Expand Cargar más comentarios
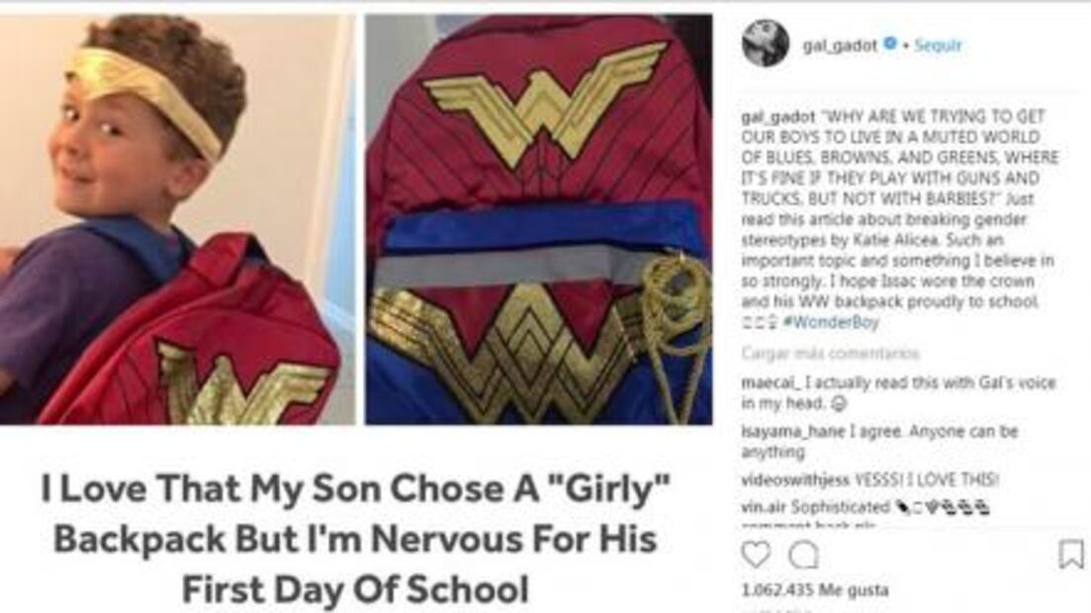The height and width of the screenshot is (613, 1091). coord(830,353)
